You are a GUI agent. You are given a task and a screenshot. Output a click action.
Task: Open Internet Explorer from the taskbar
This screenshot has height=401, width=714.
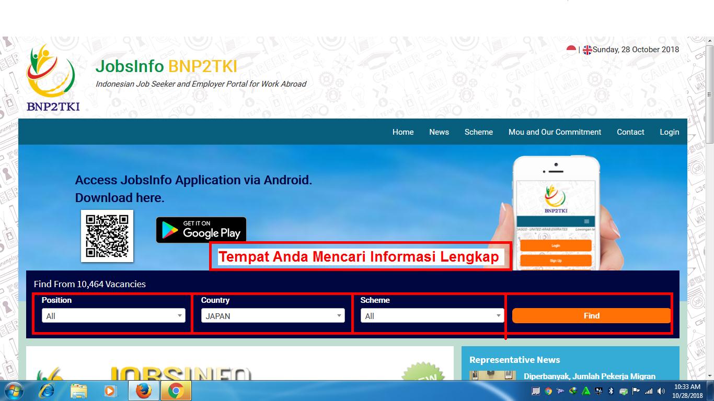coord(47,391)
